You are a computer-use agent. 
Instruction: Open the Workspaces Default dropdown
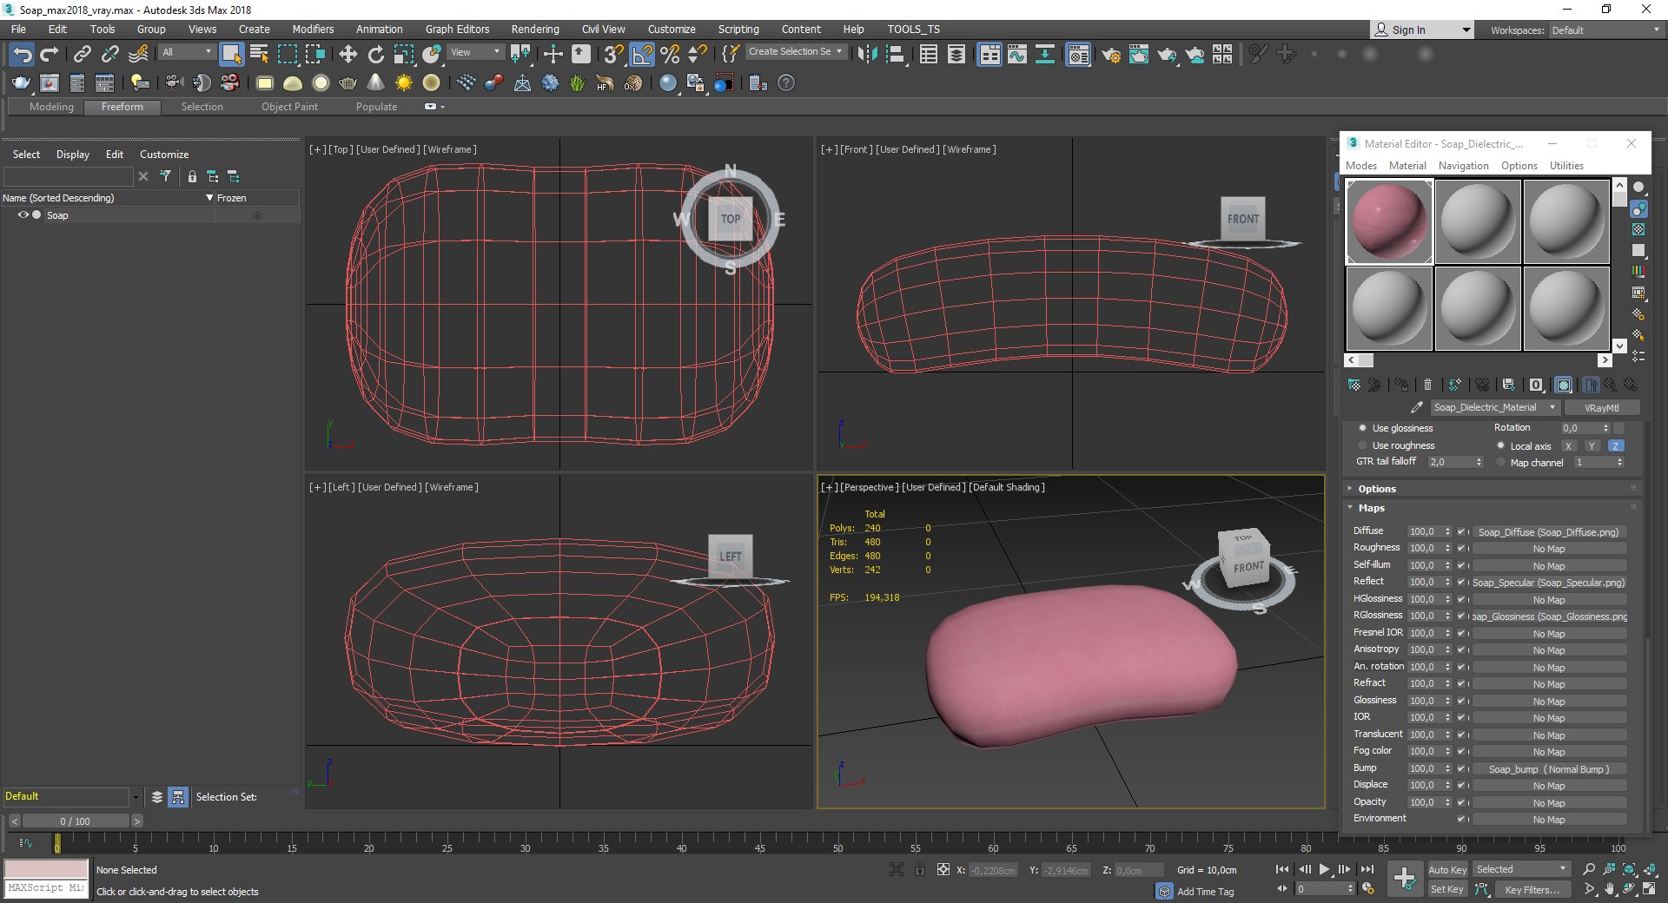point(1605,30)
